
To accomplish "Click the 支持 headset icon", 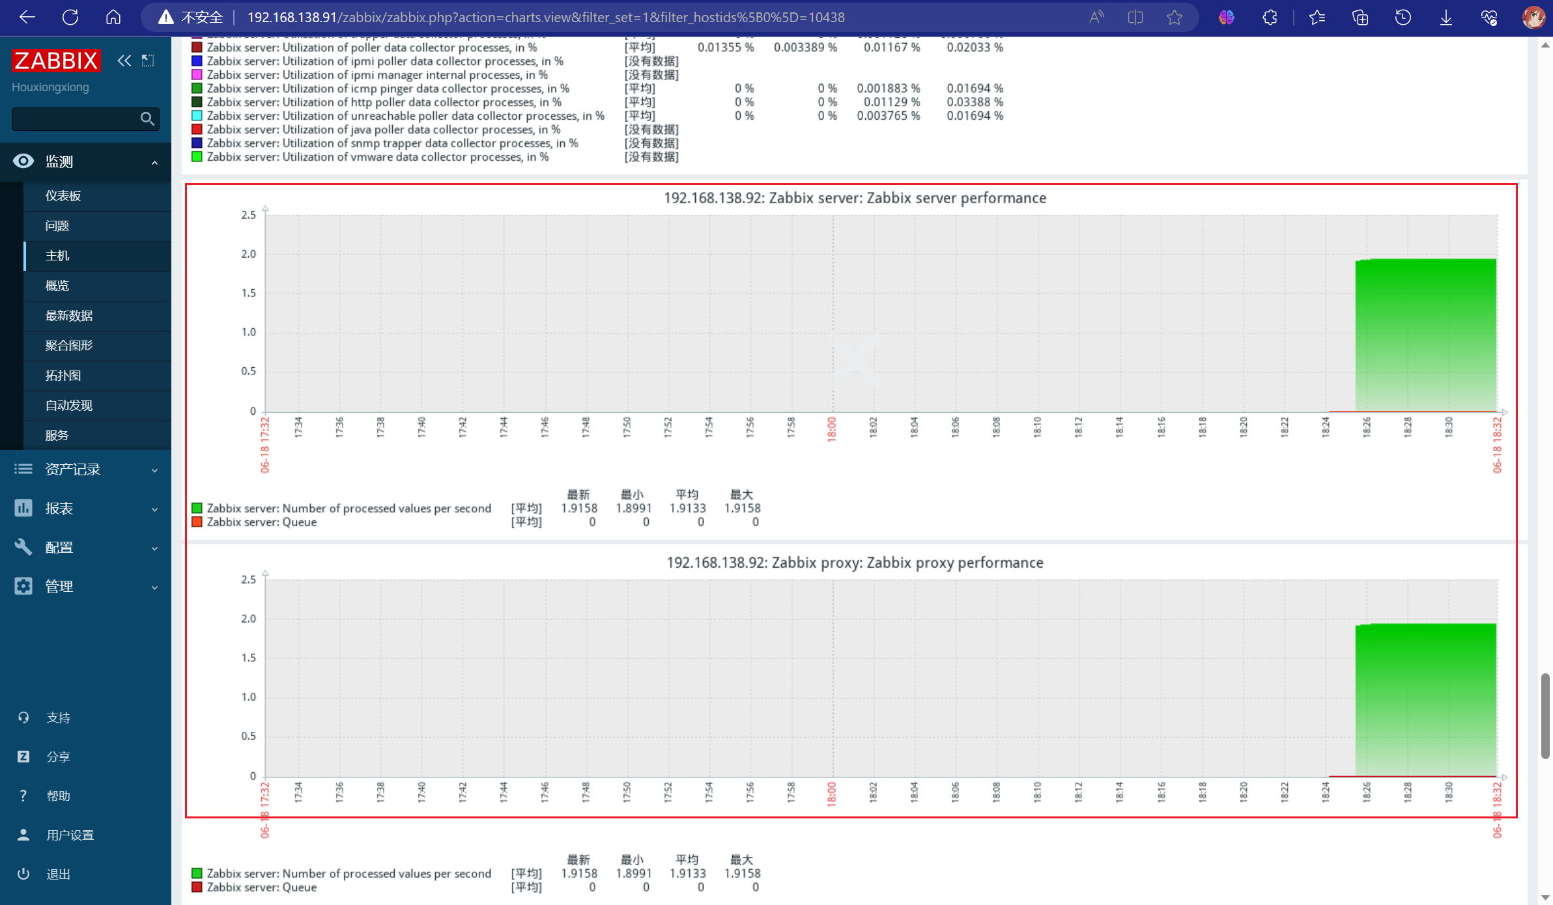I will 23,717.
